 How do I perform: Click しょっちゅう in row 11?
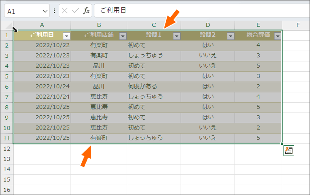click(154, 138)
